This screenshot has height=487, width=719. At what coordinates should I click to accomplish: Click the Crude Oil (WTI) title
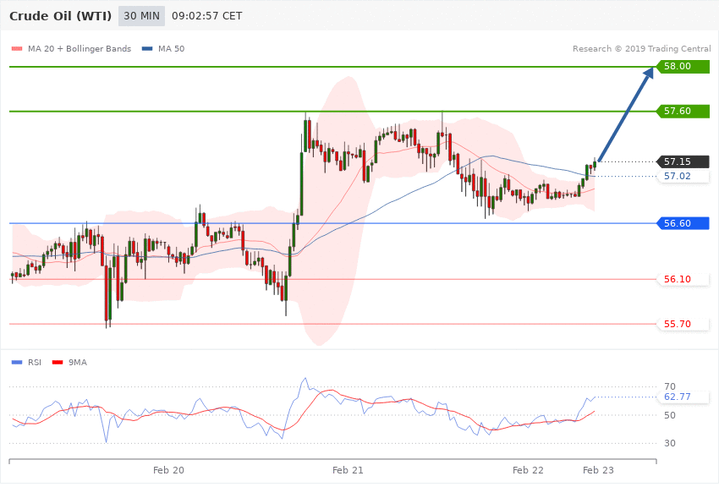pos(61,16)
